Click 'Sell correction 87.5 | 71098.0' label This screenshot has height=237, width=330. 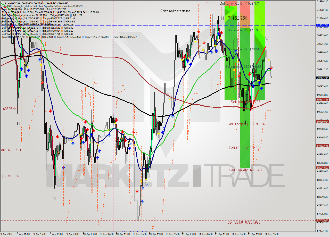tap(244, 30)
